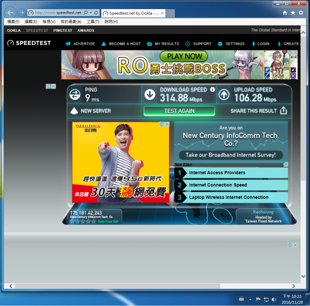The width and height of the screenshot is (310, 306).
Task: Click the horizontal scrollbar left arrow
Action: coord(11,286)
